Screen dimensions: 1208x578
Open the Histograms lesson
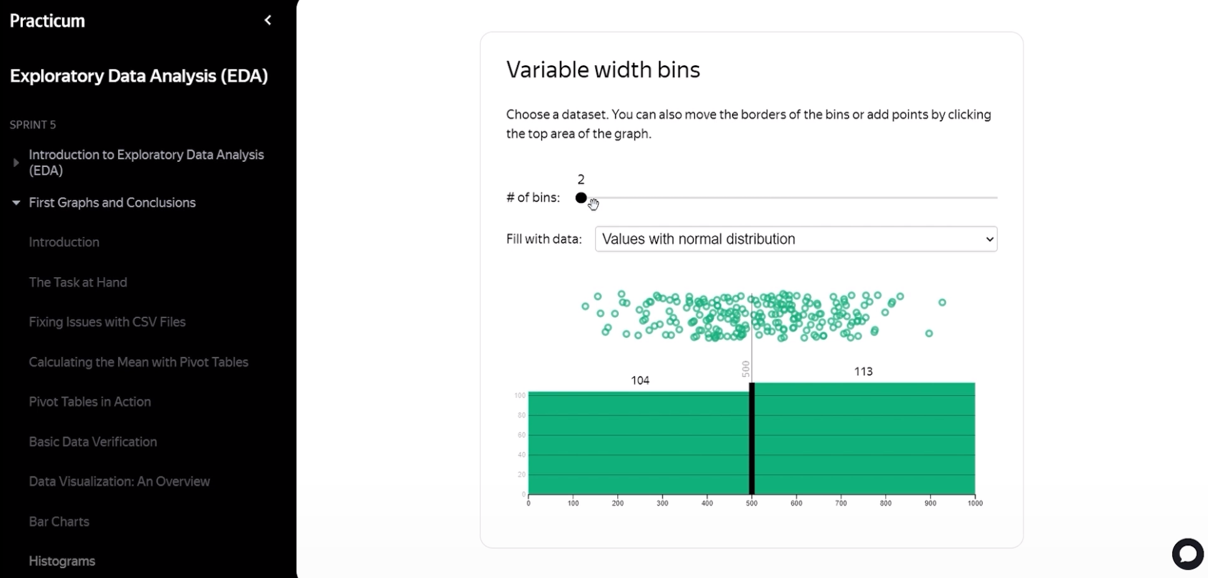[x=62, y=561]
